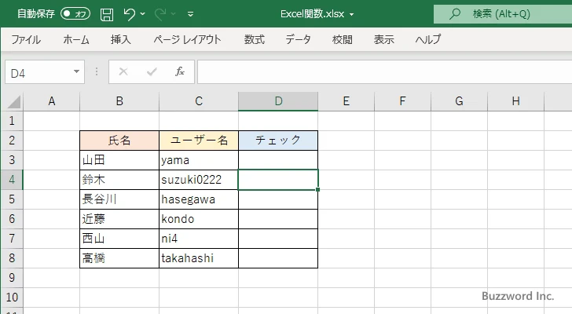This screenshot has height=314, width=572.
Task: Click the magnifier icon in search box
Action: pos(454,14)
